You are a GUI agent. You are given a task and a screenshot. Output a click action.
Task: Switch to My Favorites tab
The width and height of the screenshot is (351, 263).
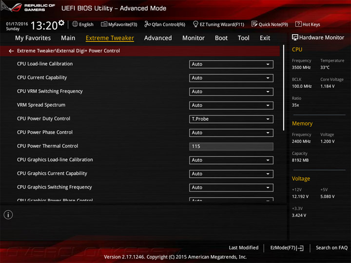[33, 38]
